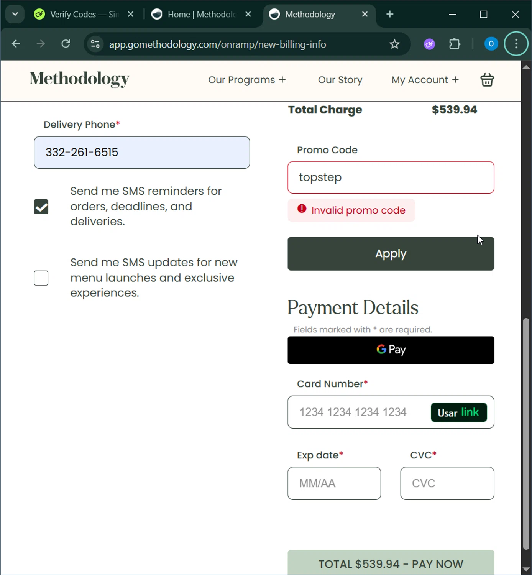
Task: Bookmark this page with the star icon
Action: point(394,44)
